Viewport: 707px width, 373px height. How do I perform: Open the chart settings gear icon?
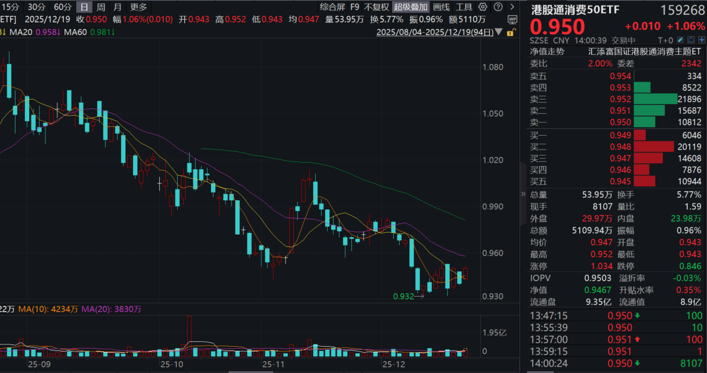pyautogui.click(x=483, y=7)
